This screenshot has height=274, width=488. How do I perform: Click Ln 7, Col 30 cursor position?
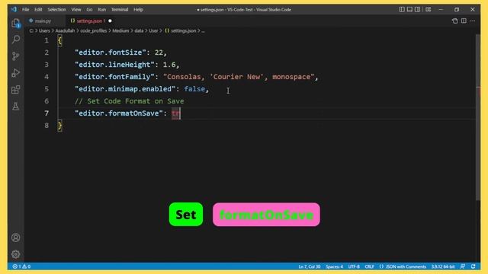[310, 266]
